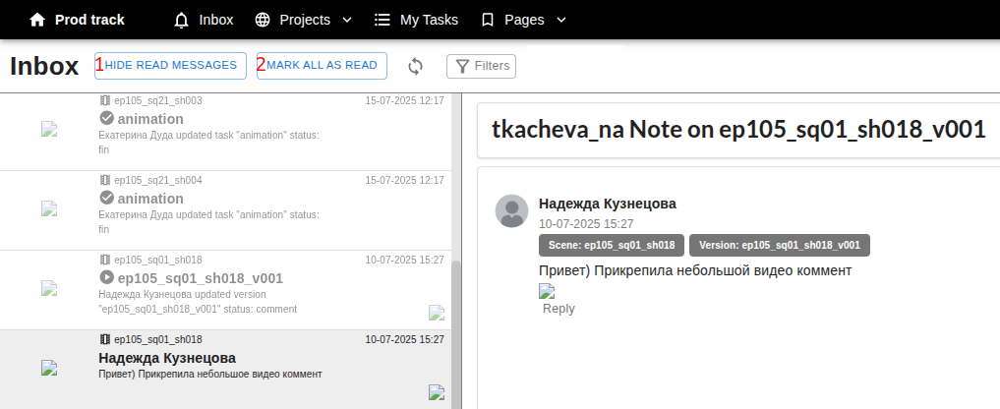Click attachment icon on ep105_sq01_sh018_v001 list row

pos(437,313)
